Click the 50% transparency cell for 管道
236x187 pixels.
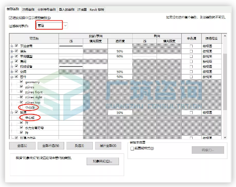pos(120,112)
